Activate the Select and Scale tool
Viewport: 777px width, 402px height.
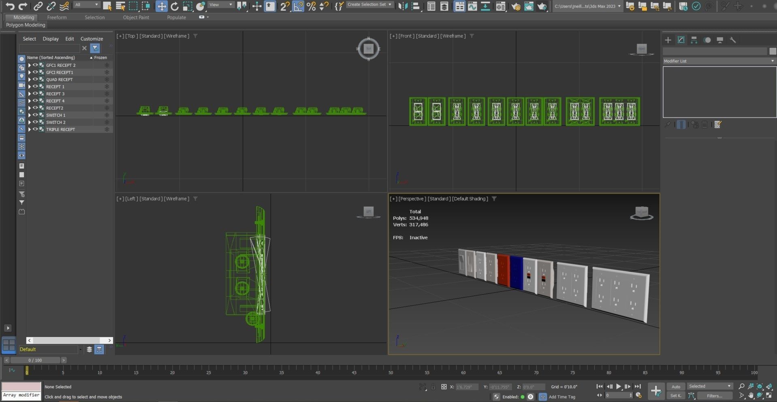[188, 6]
